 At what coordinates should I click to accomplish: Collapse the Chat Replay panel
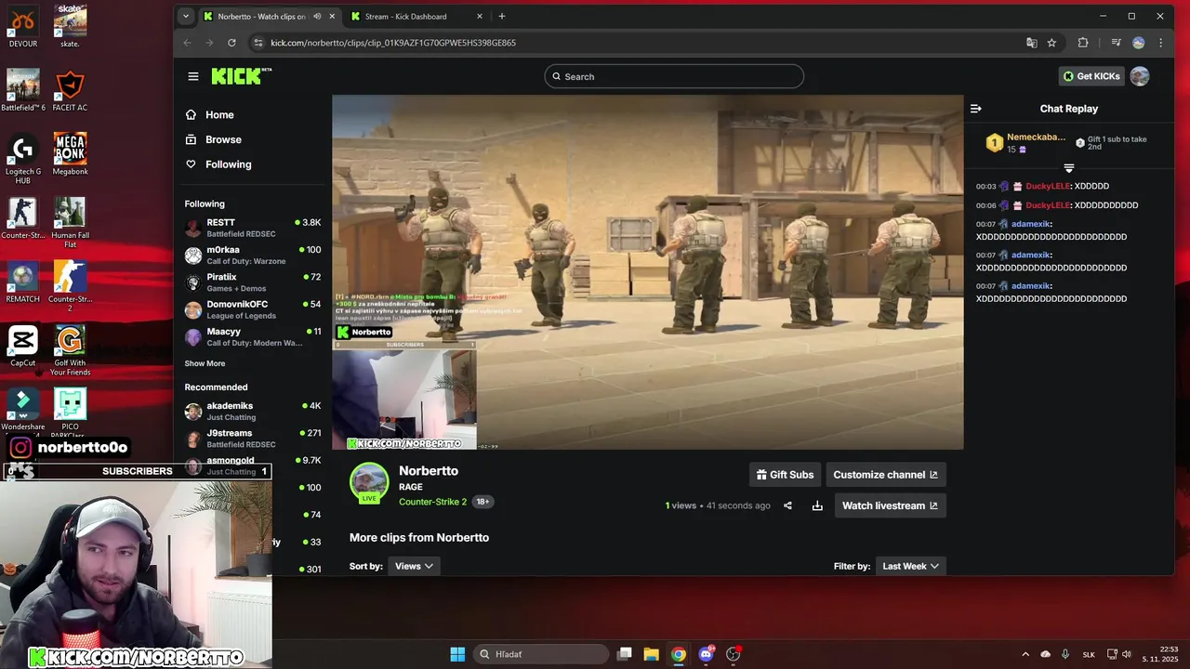pyautogui.click(x=975, y=109)
